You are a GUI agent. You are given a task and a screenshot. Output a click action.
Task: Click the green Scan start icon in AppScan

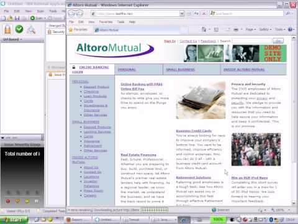point(32,18)
